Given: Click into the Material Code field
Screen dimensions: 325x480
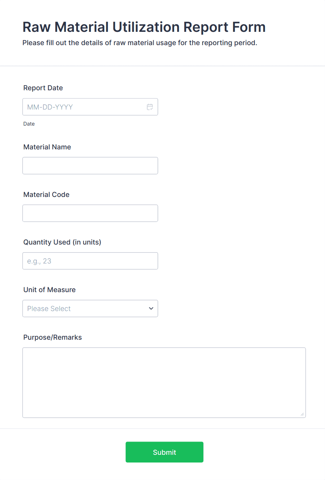Looking at the screenshot, I should pyautogui.click(x=90, y=213).
